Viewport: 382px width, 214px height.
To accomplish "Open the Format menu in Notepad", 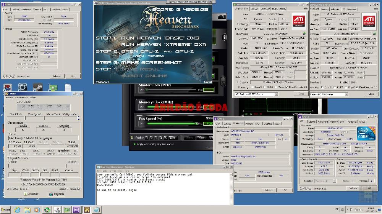I will (x=112, y=171).
